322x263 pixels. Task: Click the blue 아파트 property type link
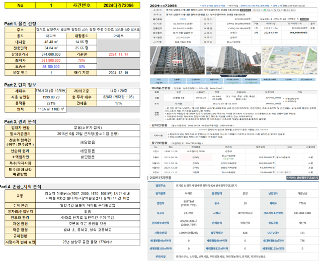183,19
